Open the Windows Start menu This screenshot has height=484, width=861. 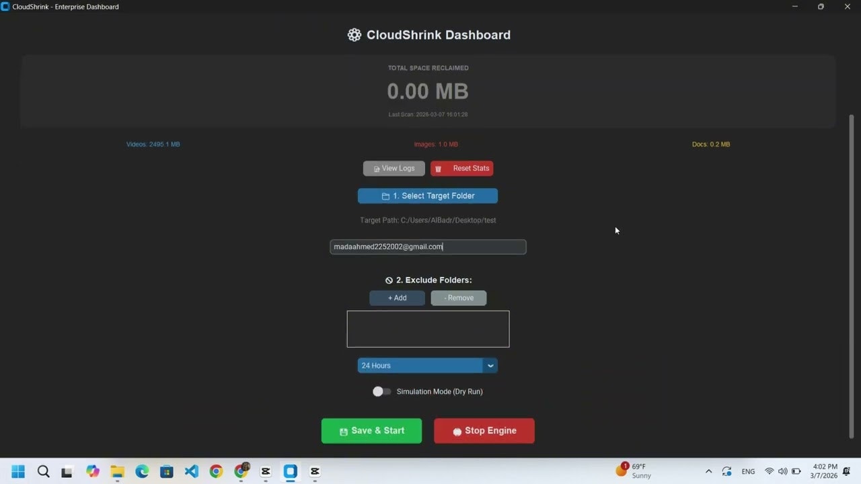pos(17,471)
